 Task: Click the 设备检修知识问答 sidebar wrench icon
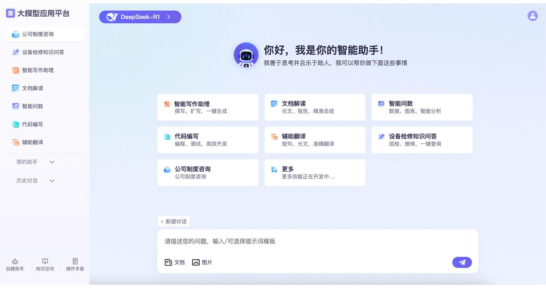click(x=16, y=52)
